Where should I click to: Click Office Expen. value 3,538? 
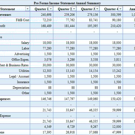(94, 59)
